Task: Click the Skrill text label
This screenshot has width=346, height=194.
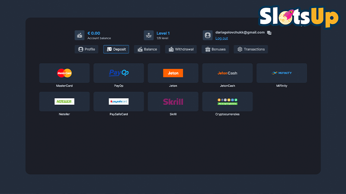Action: tap(173, 114)
